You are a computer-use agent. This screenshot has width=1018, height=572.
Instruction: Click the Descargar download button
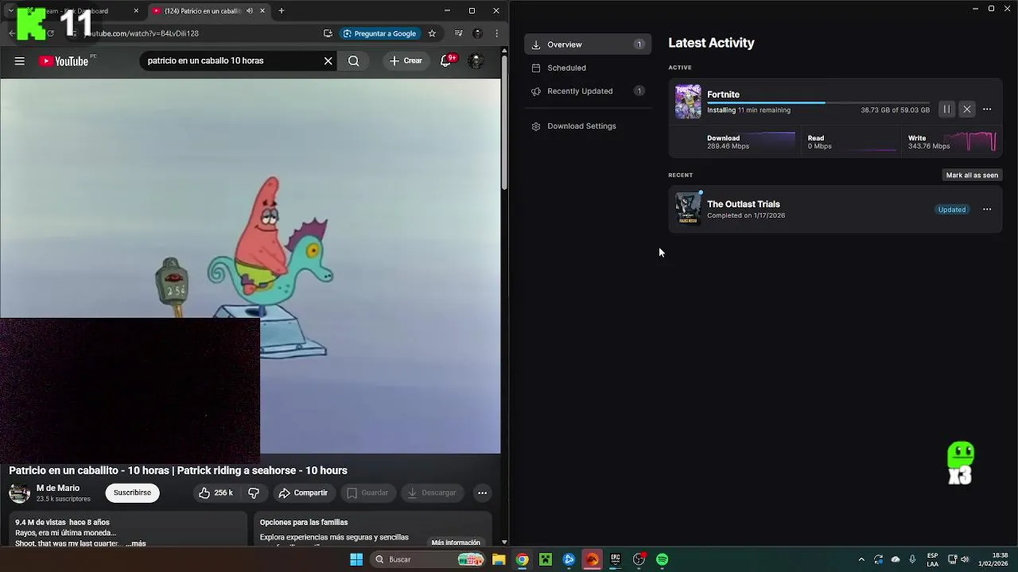coord(432,493)
